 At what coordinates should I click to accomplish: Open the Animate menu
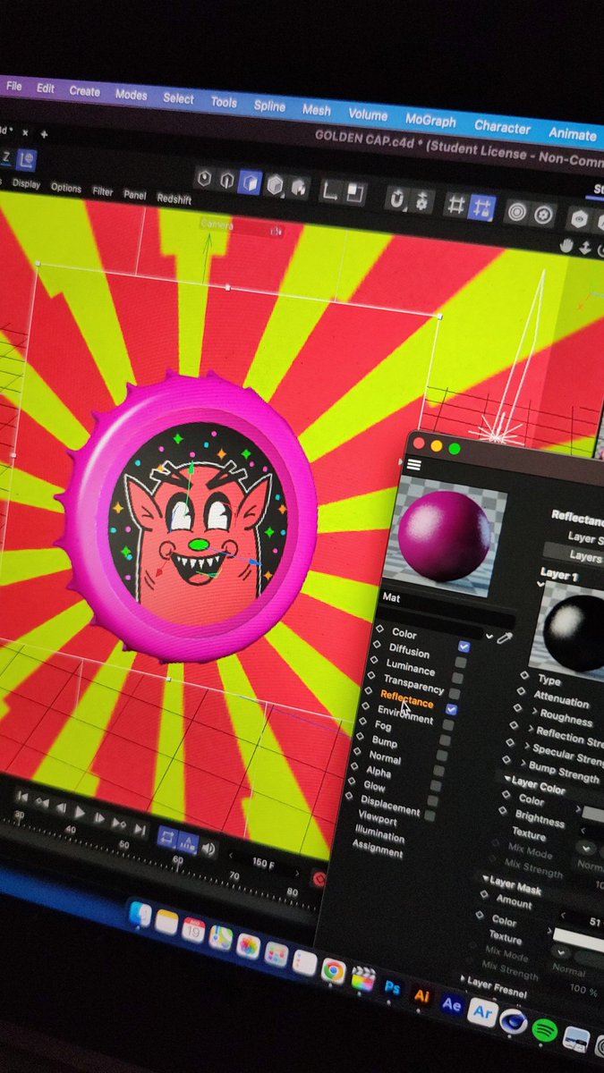572,133
